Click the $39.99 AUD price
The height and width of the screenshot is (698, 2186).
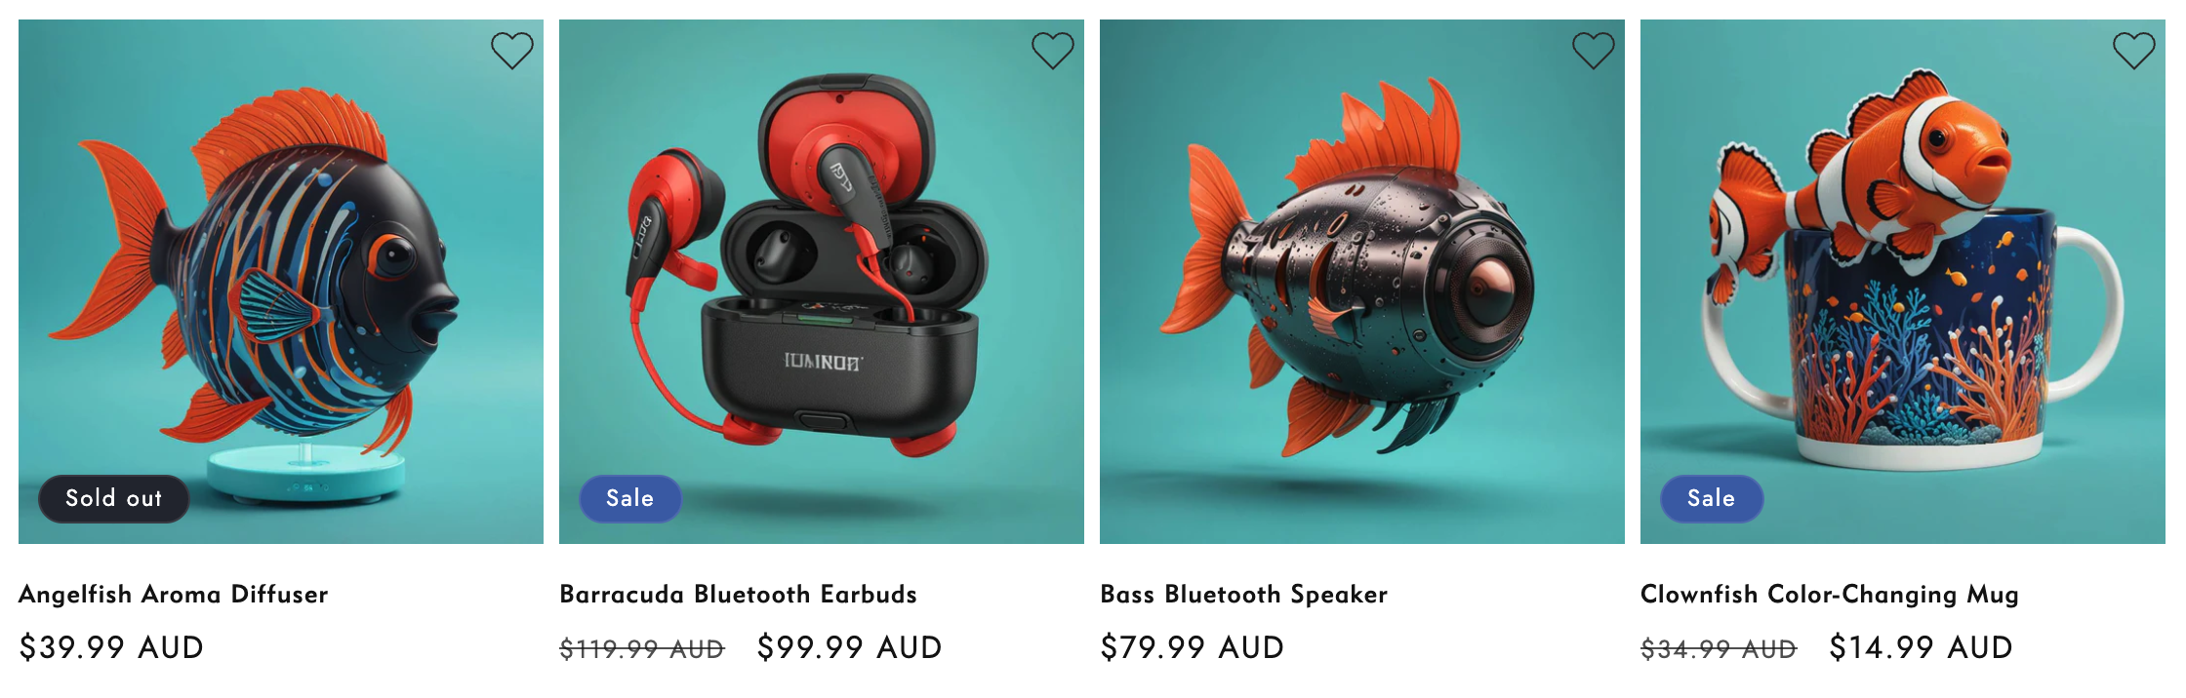pyautogui.click(x=112, y=647)
